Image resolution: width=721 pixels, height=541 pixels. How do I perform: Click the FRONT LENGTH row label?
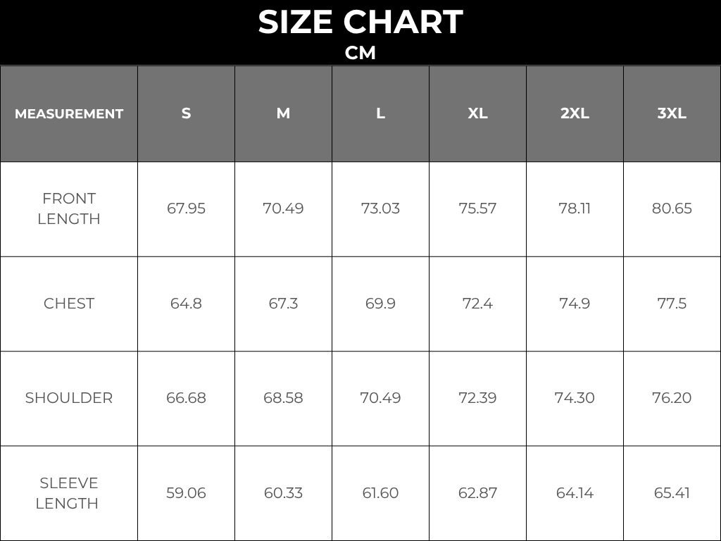pyautogui.click(x=69, y=209)
